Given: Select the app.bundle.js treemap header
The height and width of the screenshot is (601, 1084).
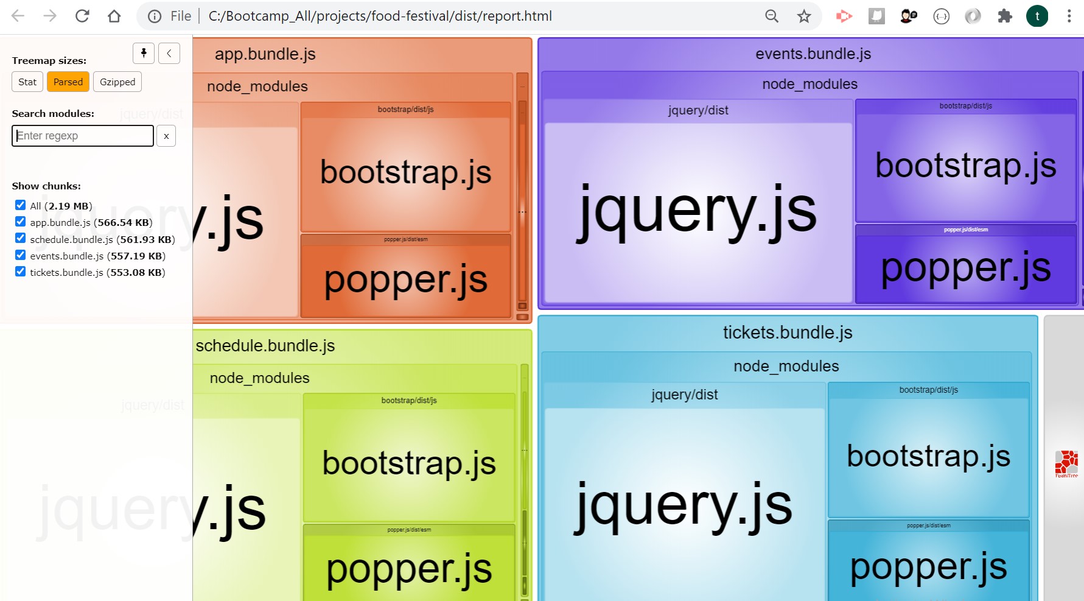Looking at the screenshot, I should 265,54.
